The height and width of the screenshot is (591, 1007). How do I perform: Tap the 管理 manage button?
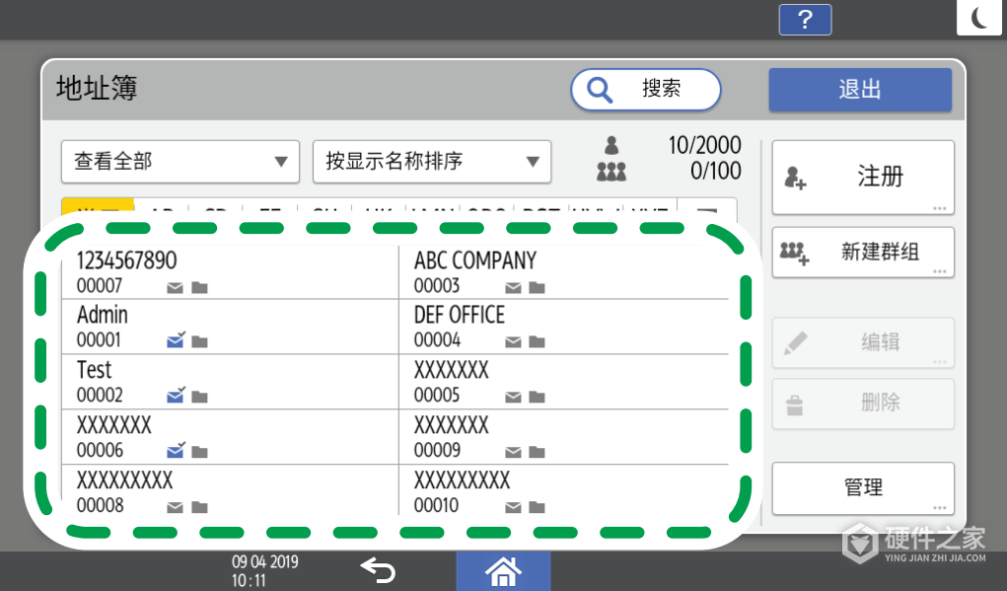click(x=862, y=488)
